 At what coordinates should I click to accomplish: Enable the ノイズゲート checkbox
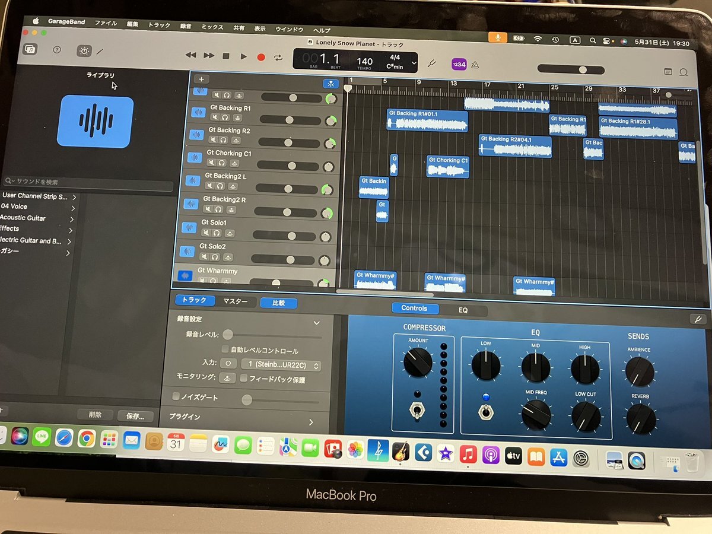pyautogui.click(x=176, y=396)
